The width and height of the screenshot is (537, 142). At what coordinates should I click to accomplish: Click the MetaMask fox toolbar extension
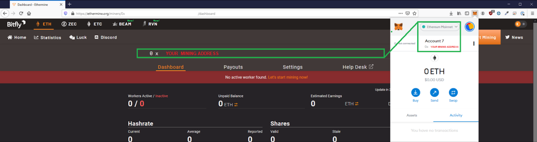tap(475, 13)
